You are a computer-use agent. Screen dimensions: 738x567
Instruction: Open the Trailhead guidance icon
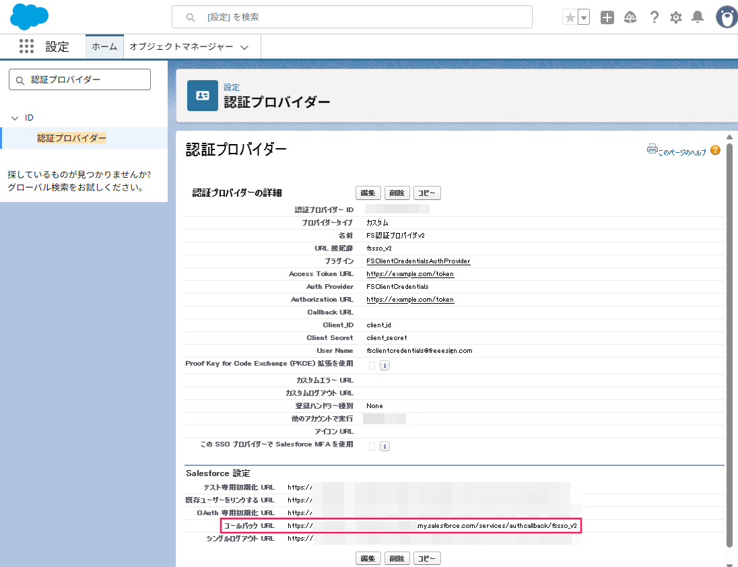[630, 18]
